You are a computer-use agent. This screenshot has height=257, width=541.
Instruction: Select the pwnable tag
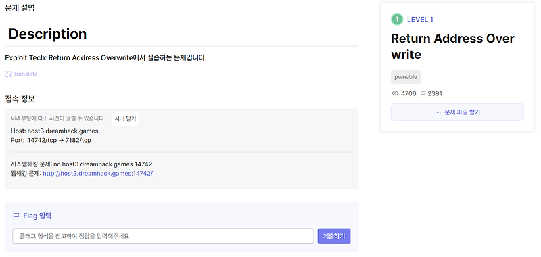tap(405, 77)
